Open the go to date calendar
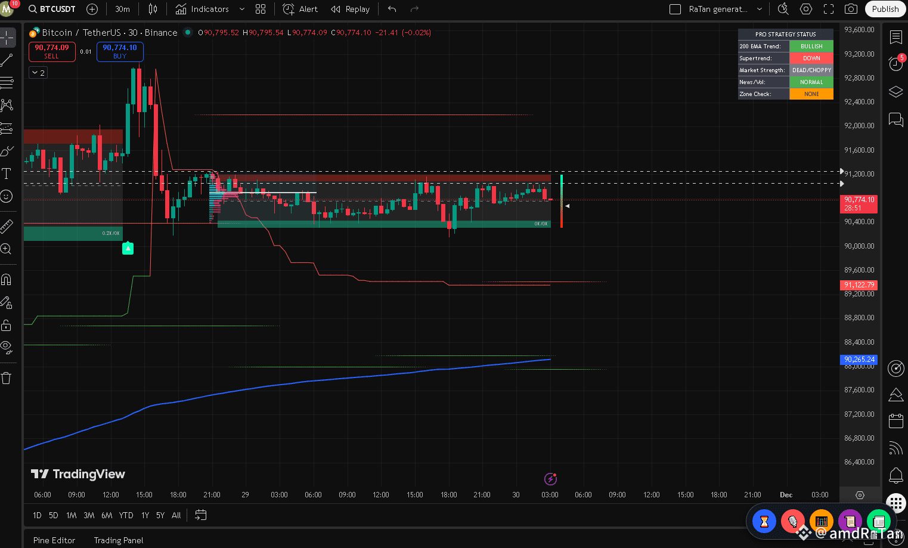This screenshot has height=548, width=908. [201, 515]
